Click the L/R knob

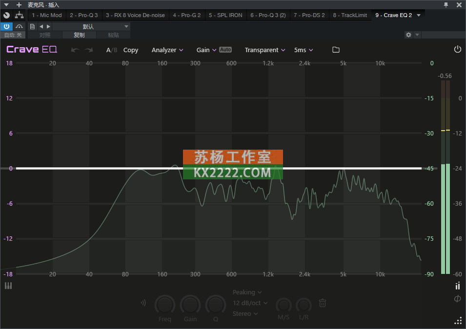pos(304,305)
